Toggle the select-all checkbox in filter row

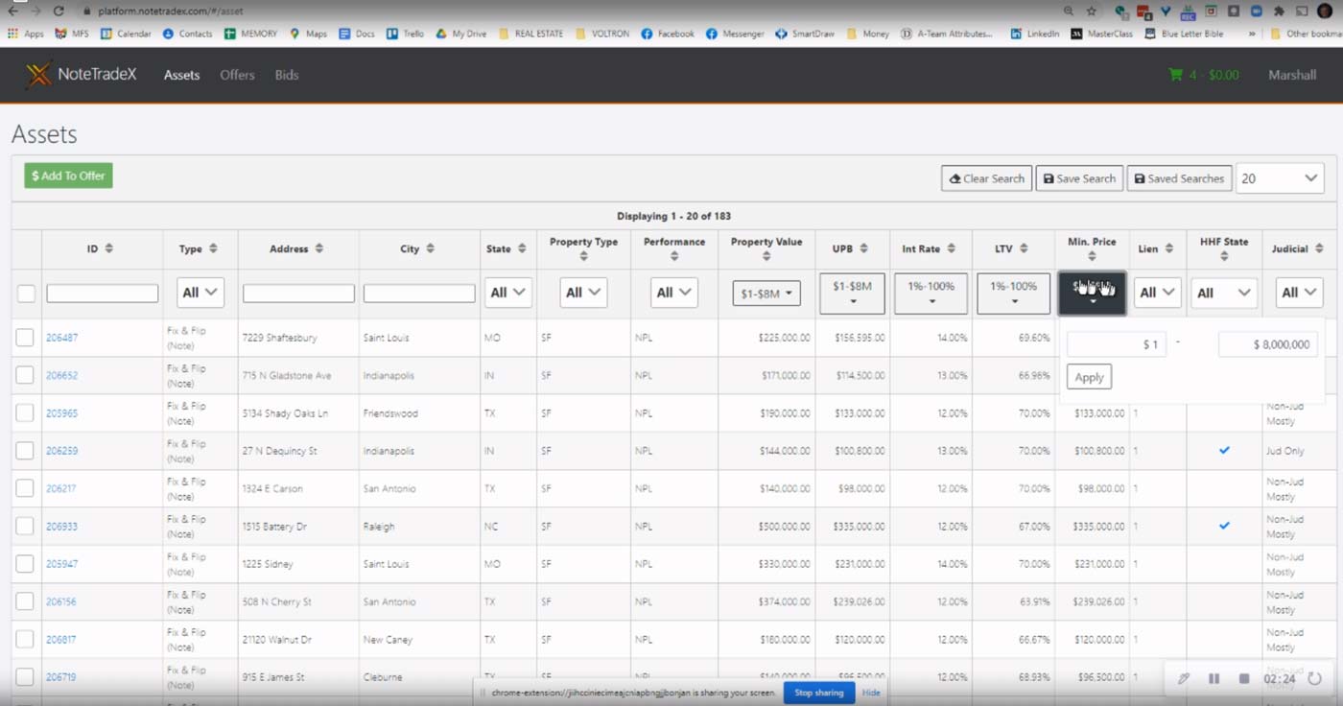click(26, 294)
